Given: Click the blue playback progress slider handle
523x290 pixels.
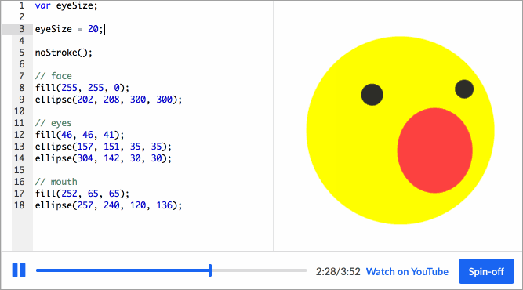Looking at the screenshot, I should pos(210,270).
